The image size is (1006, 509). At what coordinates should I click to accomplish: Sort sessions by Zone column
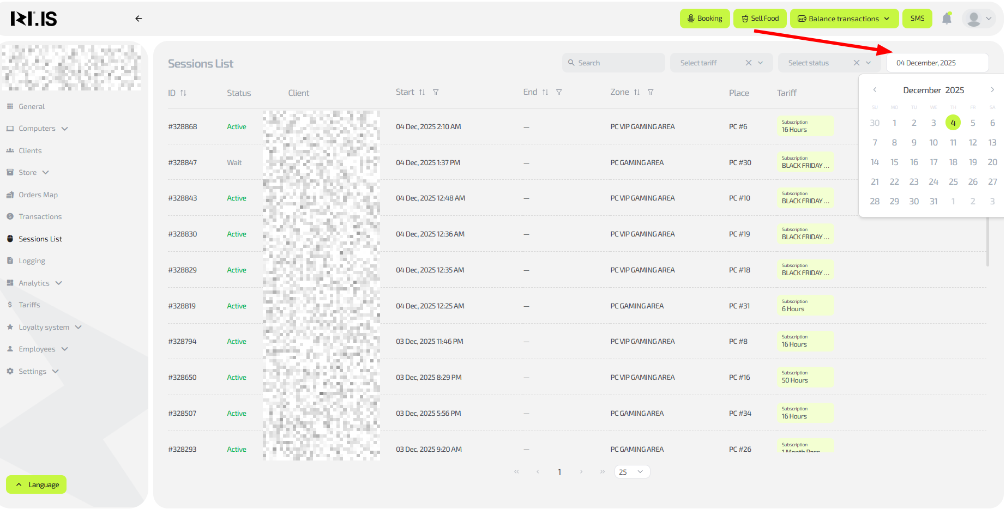636,92
